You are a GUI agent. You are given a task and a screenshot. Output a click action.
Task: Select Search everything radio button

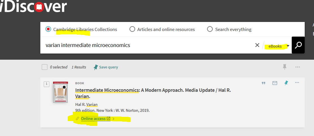(210, 29)
